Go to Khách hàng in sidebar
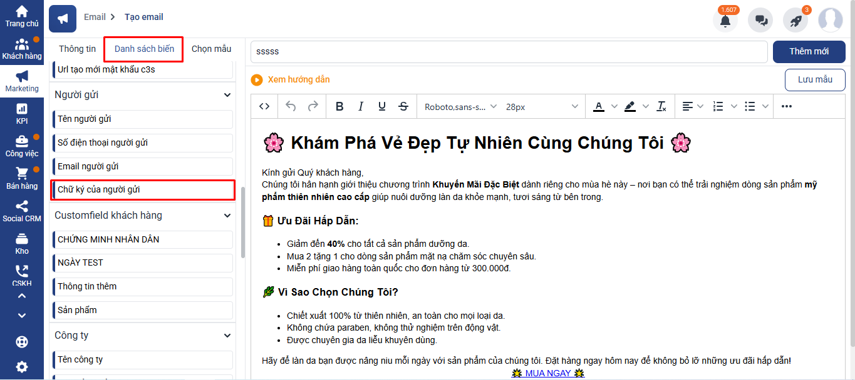 point(22,49)
